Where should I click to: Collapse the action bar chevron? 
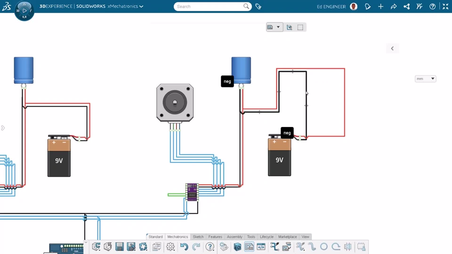pyautogui.click(x=86, y=242)
